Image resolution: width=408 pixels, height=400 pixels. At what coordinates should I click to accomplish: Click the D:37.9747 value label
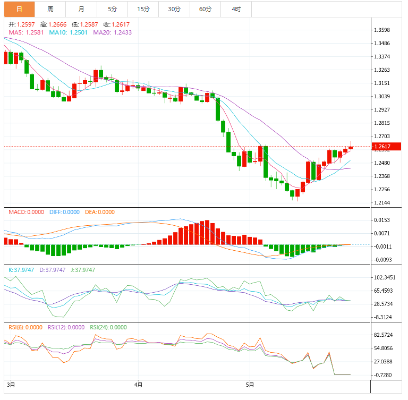pos(52,270)
